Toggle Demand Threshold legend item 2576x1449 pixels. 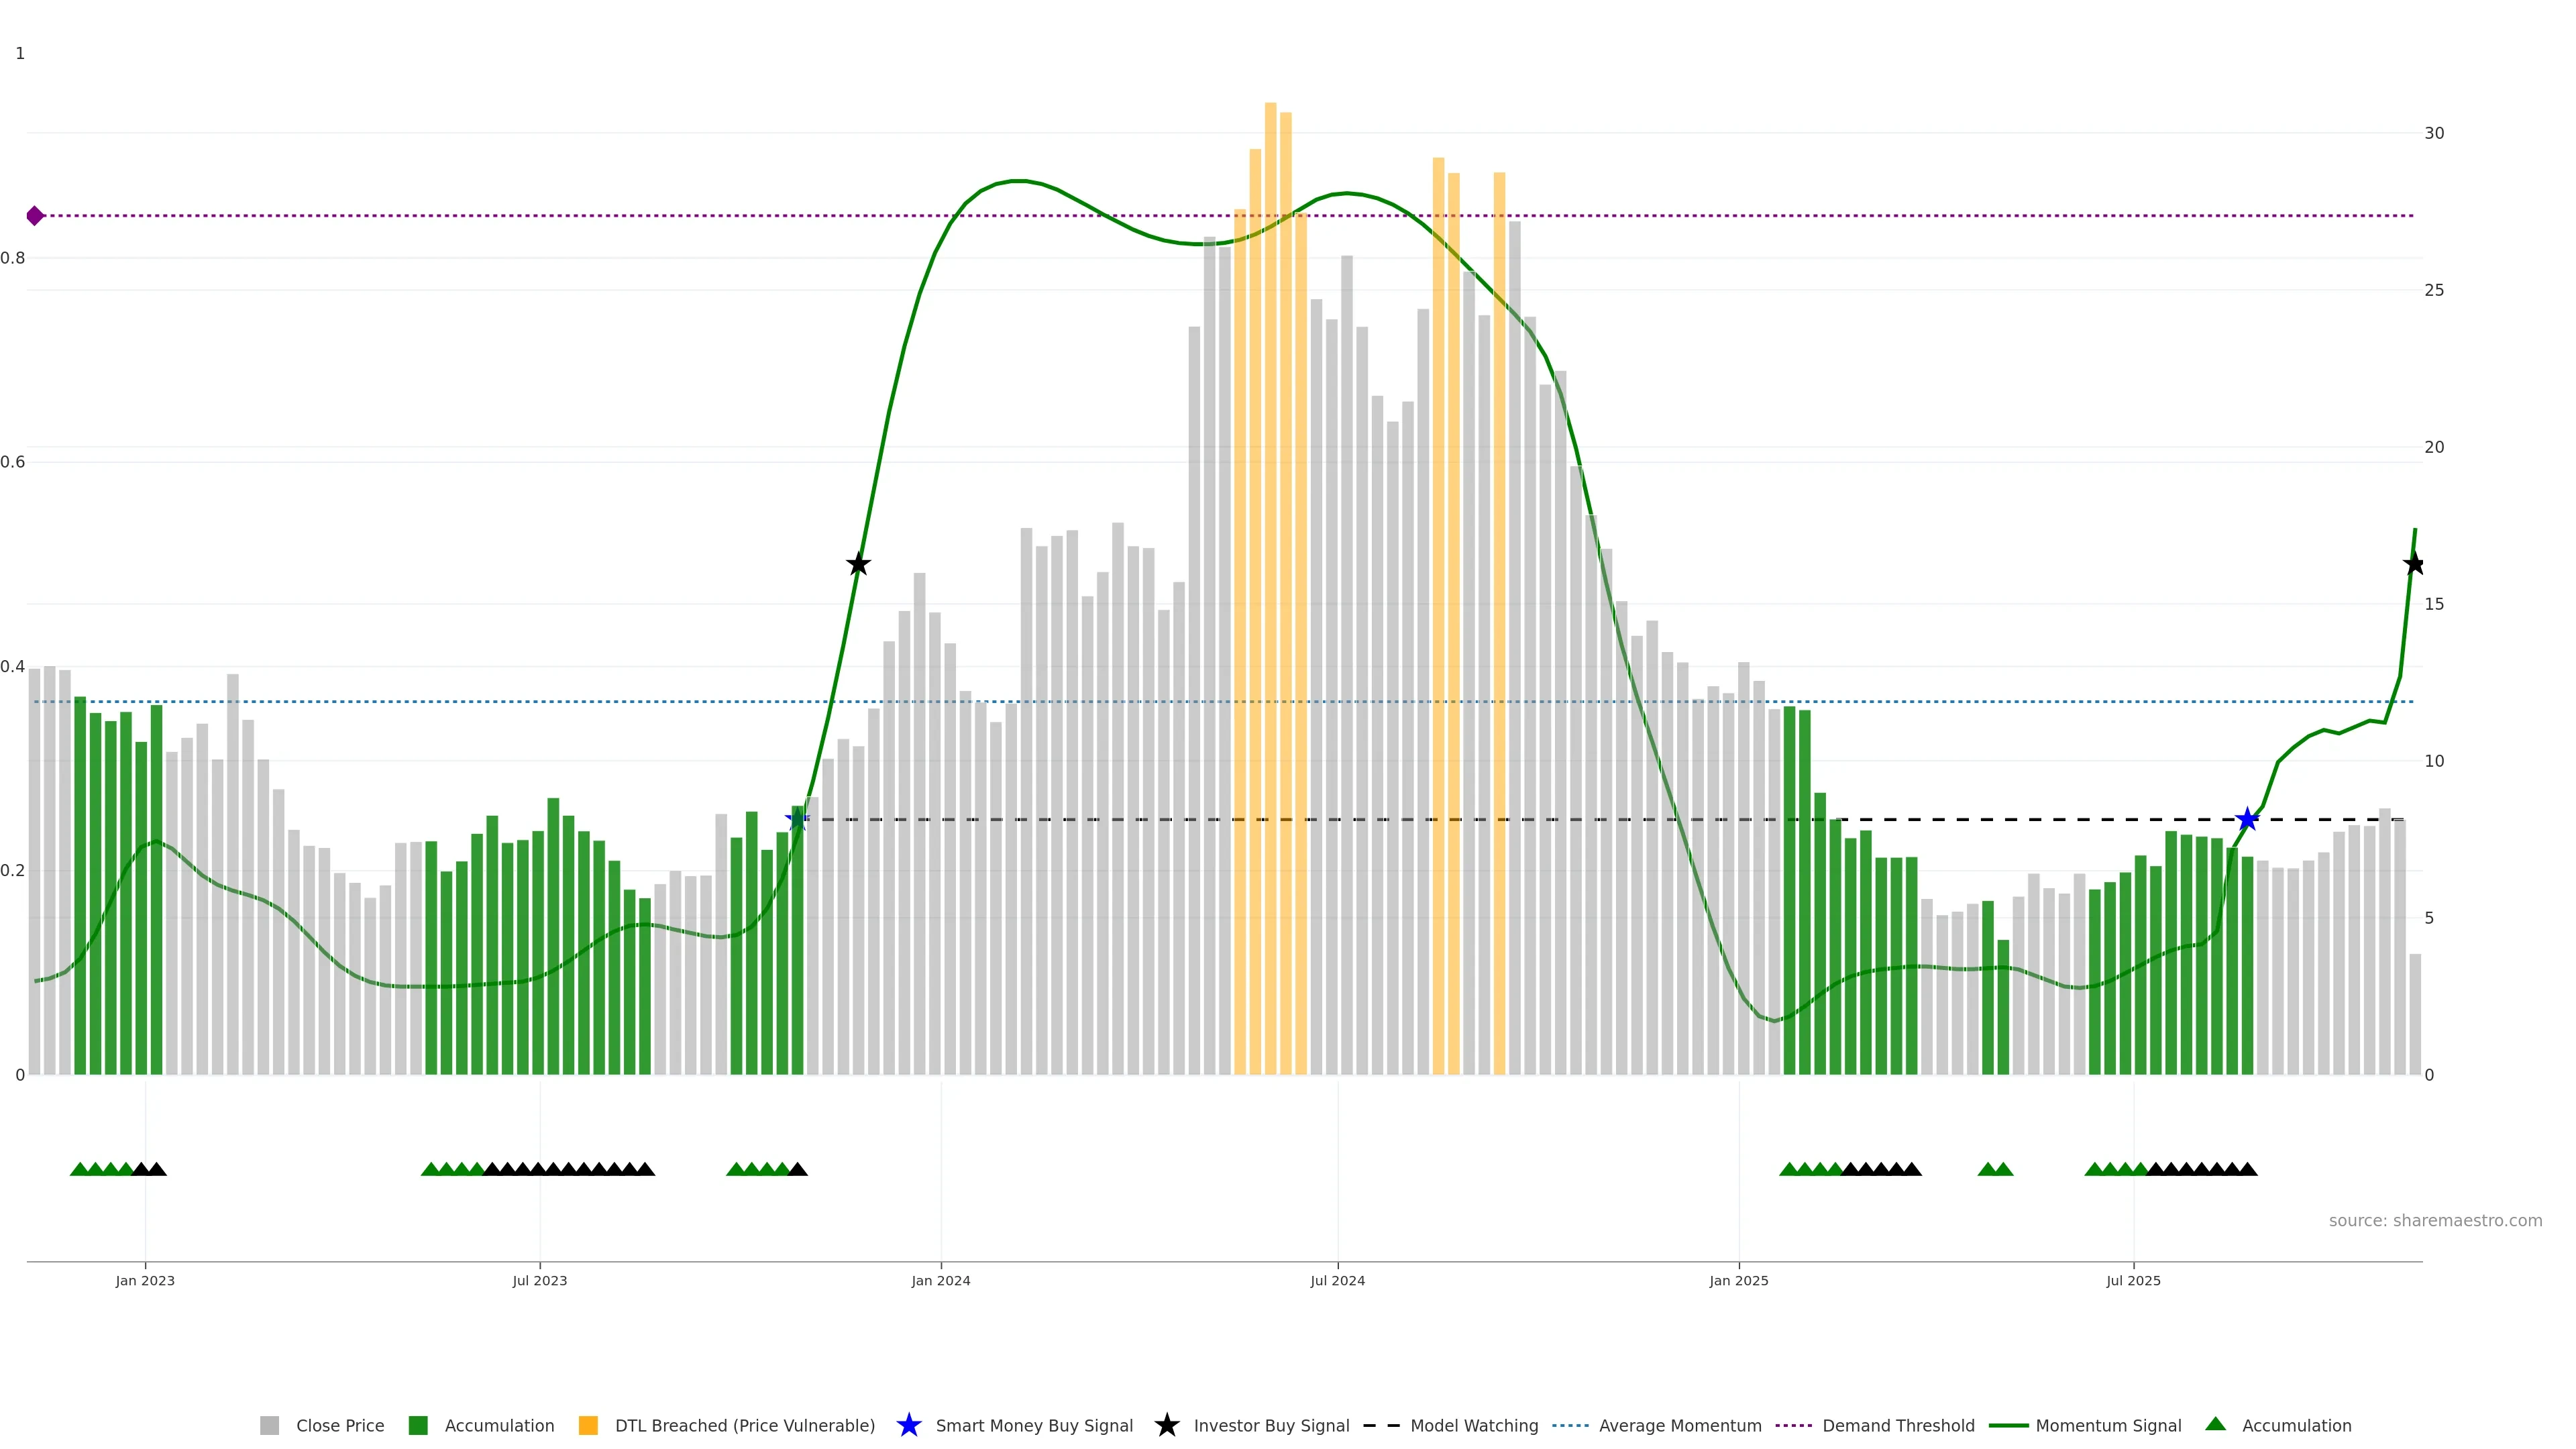[x=1897, y=1426]
